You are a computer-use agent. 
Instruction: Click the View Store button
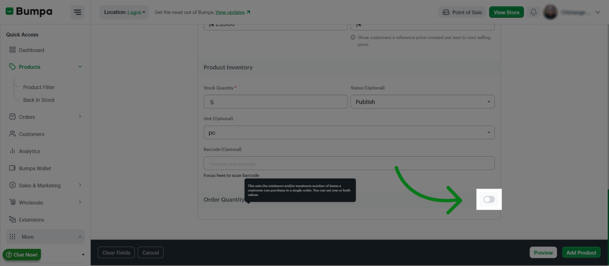tap(506, 12)
